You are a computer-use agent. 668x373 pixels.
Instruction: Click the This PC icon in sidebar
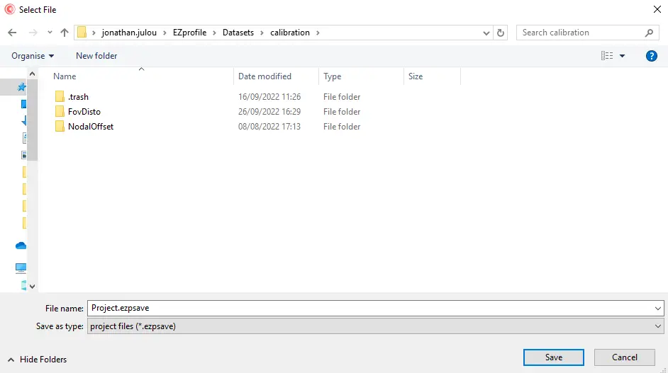(21, 268)
